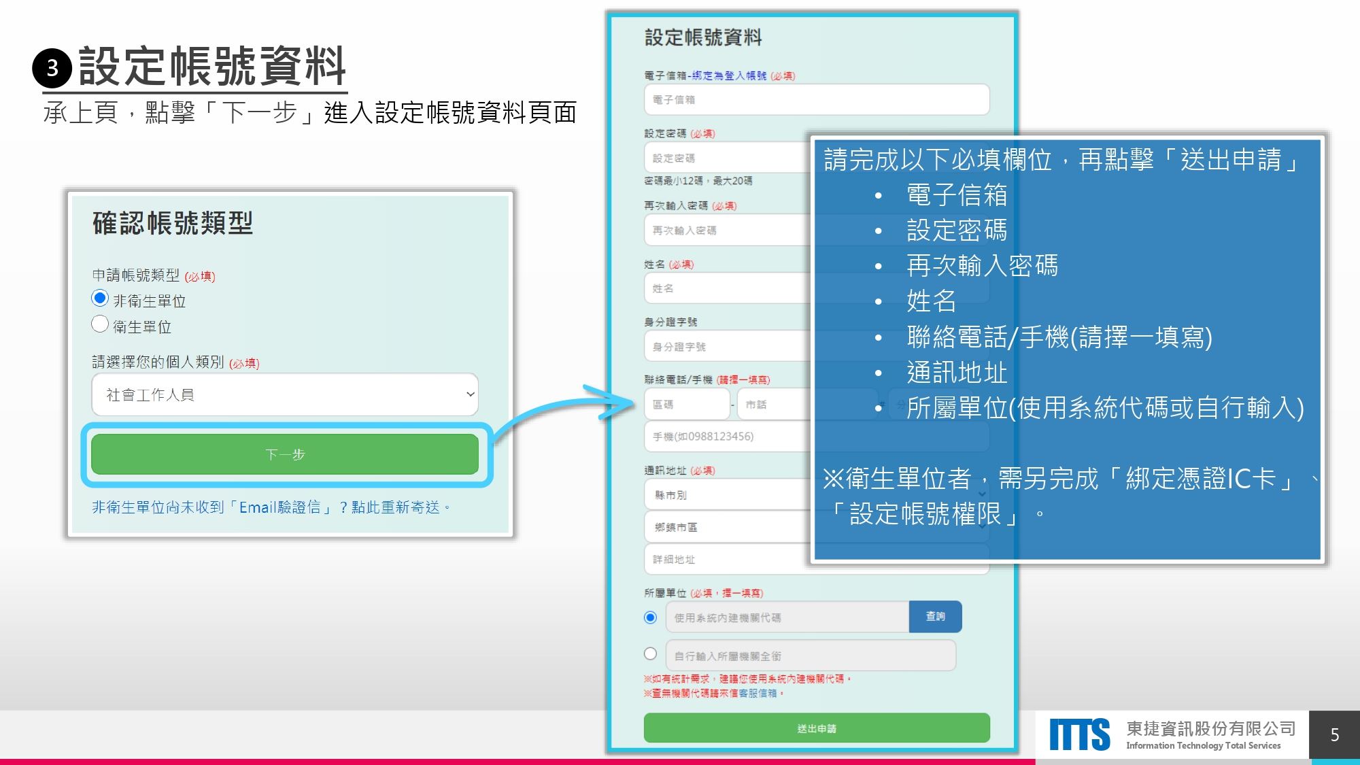Click the blue 查詢 button

point(936,616)
